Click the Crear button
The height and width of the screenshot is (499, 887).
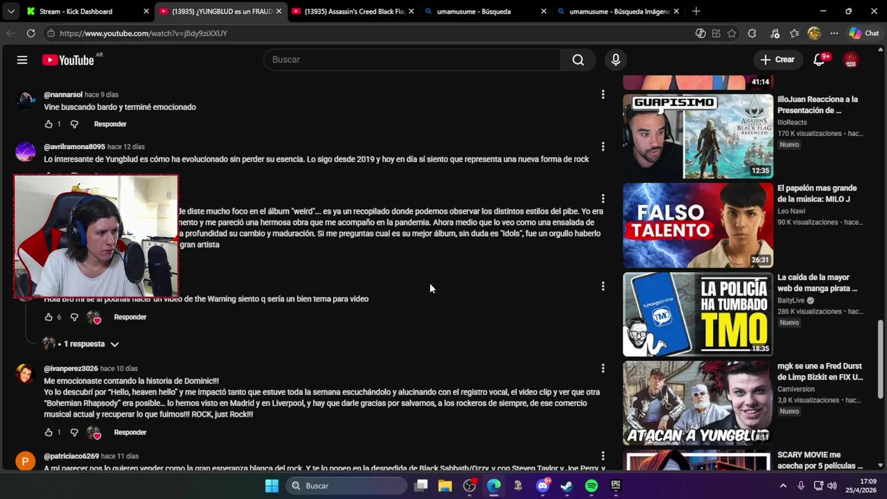[777, 60]
